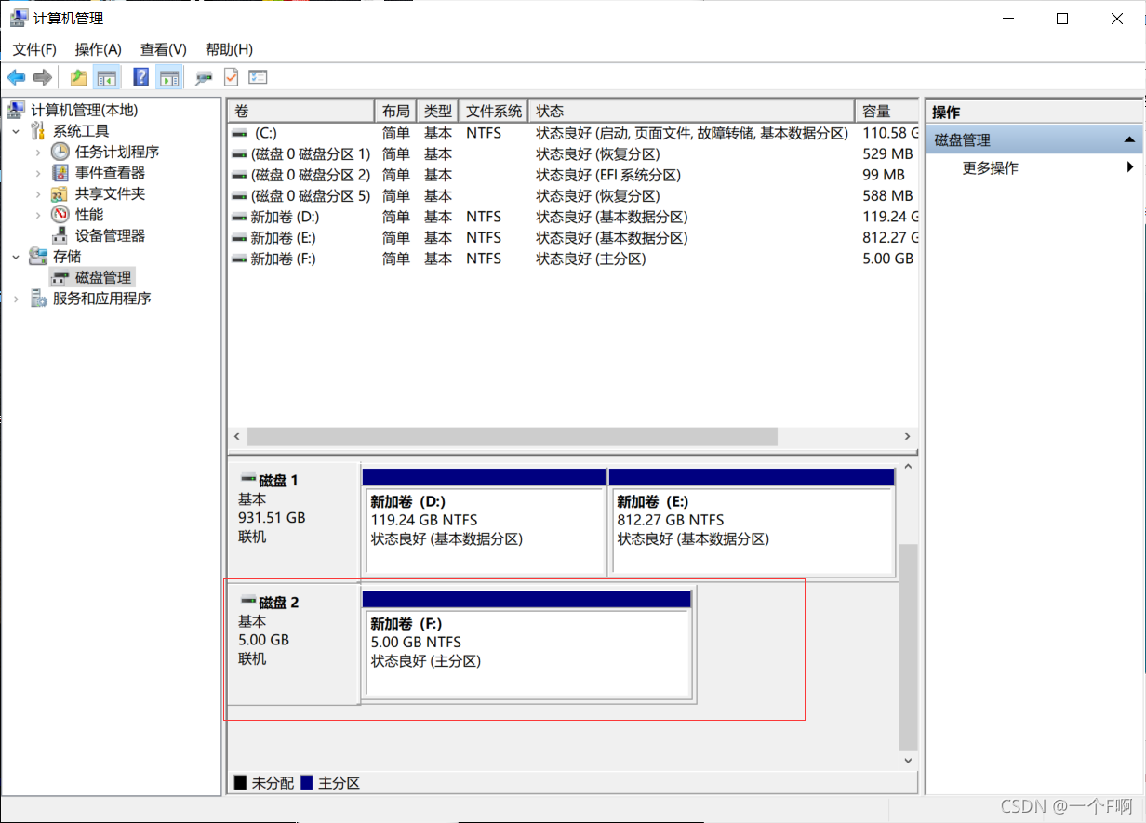Click the 状态良好 (EFI 系统分区) status cell

(608, 175)
